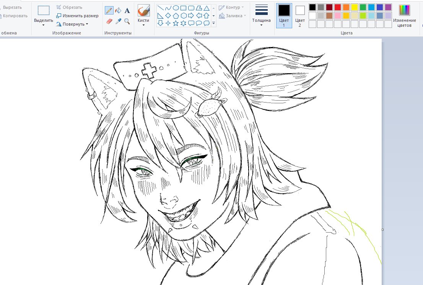Click Вырезать cut command

coord(11,7)
